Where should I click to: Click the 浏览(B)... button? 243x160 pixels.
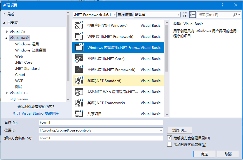[x=179, y=130]
